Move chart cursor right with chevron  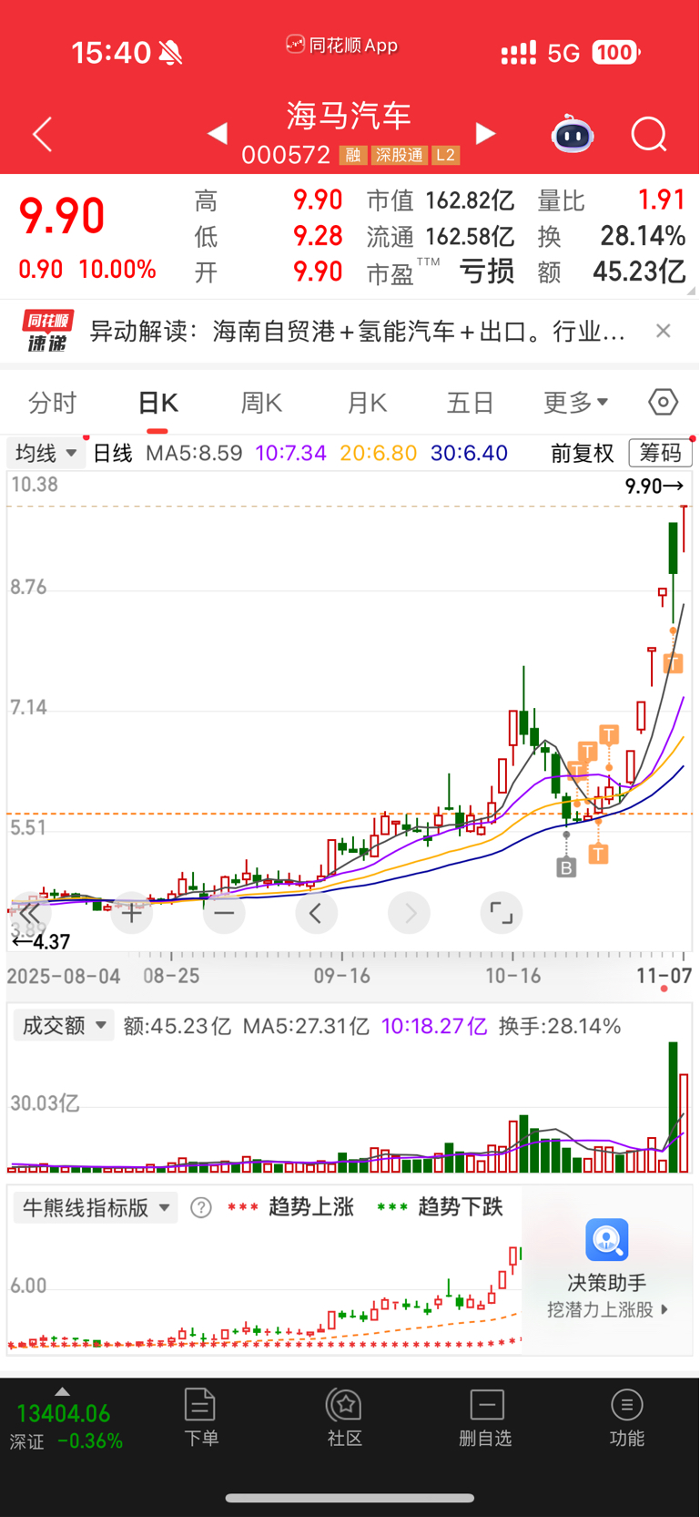pyautogui.click(x=410, y=913)
